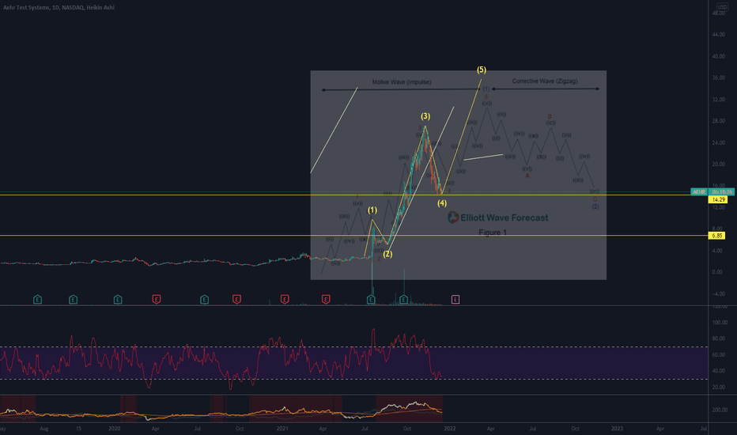Click the 28.00 price scale value
Screen dimensions: 737x435
(718, 121)
